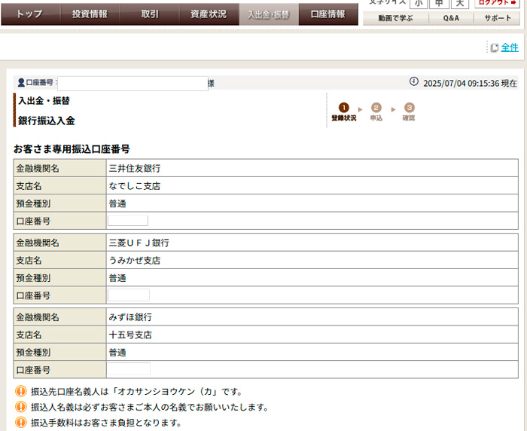The width and height of the screenshot is (527, 431).
Task: Click step 2 申込 circle
Action: tap(376, 108)
